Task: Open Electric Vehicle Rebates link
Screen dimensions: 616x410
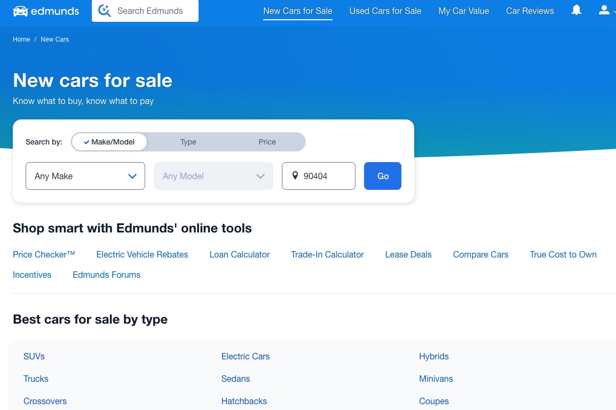Action: pyautogui.click(x=142, y=254)
